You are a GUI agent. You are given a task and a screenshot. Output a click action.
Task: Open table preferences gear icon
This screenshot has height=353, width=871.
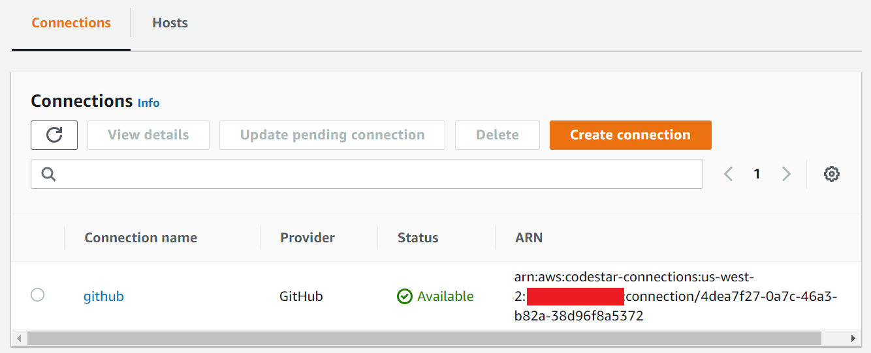tap(831, 174)
